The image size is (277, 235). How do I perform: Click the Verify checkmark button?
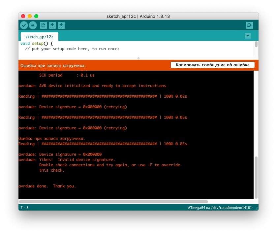click(24, 25)
